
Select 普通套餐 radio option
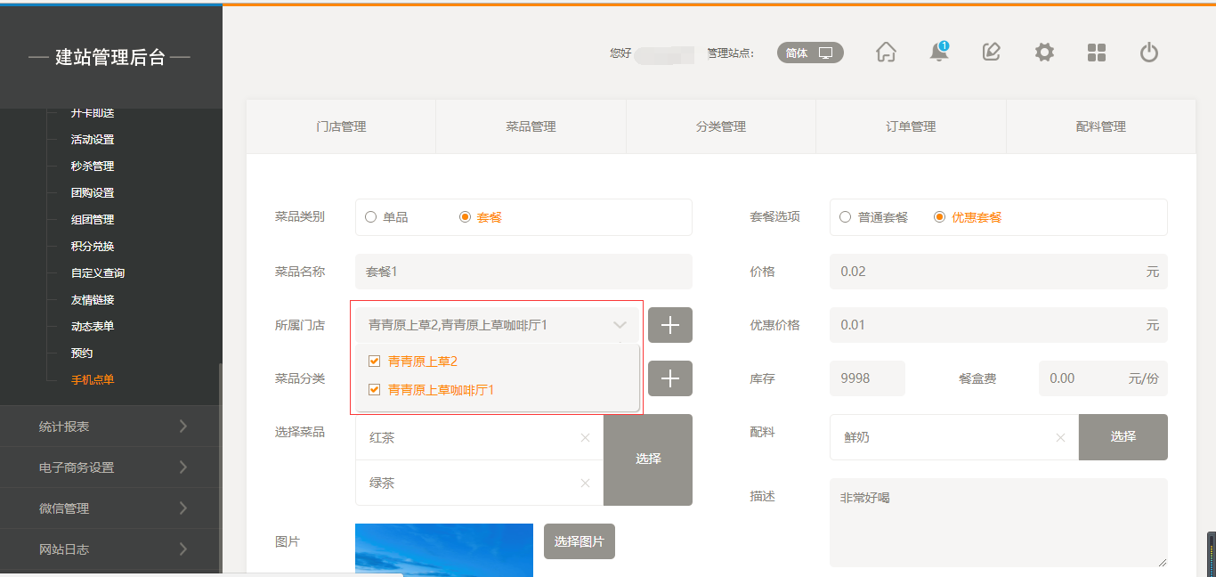(x=846, y=217)
